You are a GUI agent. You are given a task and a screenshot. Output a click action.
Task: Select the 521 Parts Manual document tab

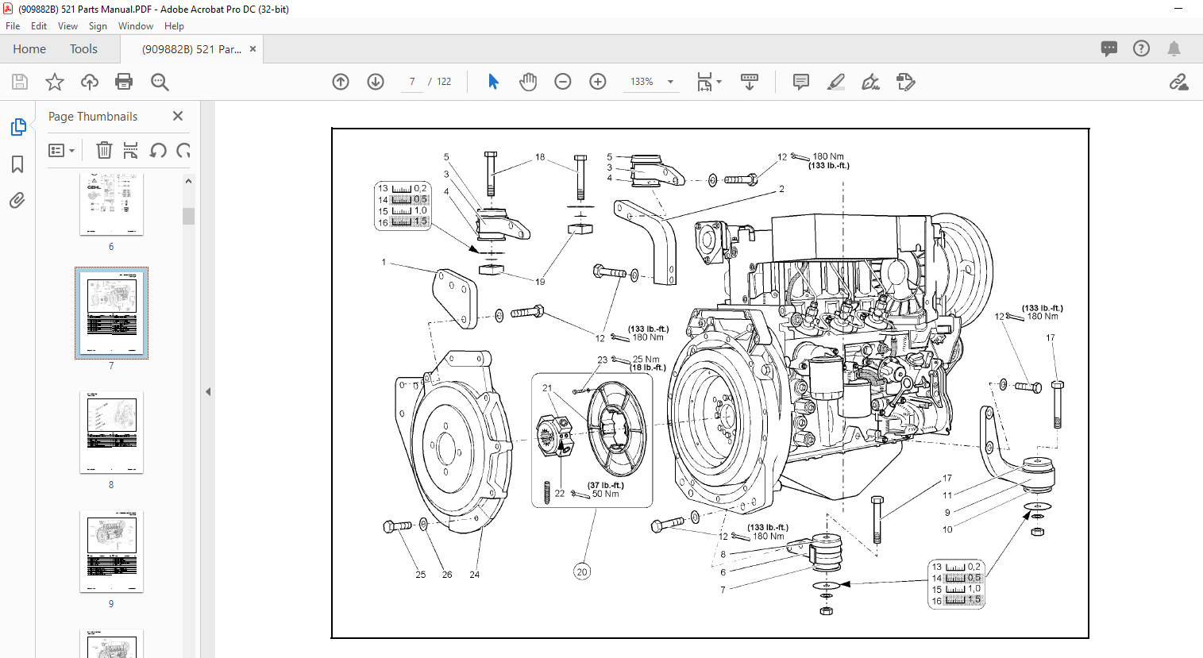click(191, 49)
